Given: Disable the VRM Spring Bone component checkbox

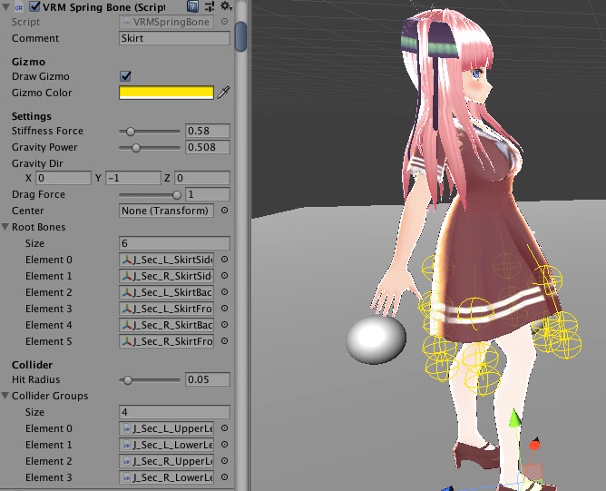Looking at the screenshot, I should tap(34, 6).
